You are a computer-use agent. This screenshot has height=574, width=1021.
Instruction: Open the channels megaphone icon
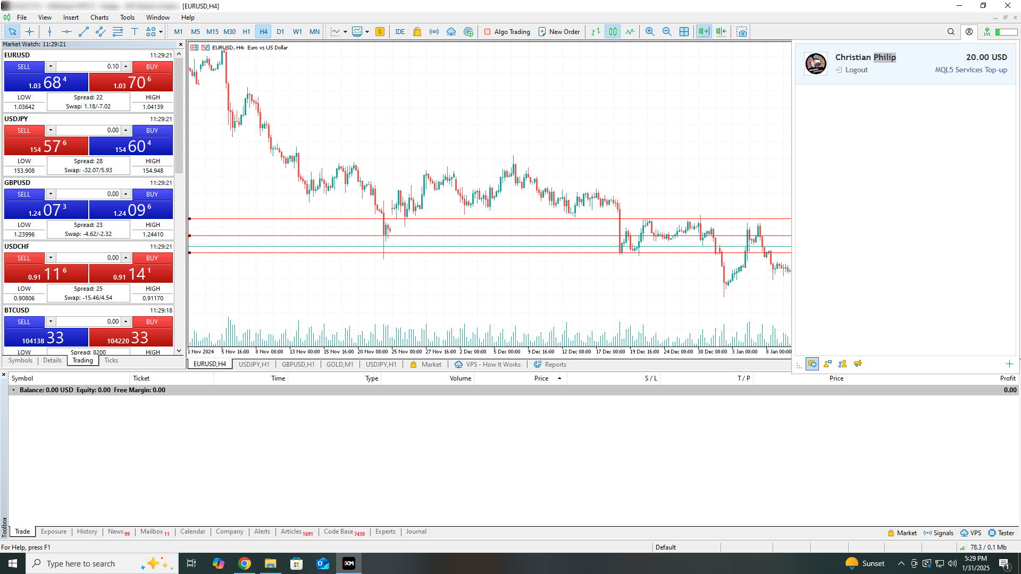point(857,364)
